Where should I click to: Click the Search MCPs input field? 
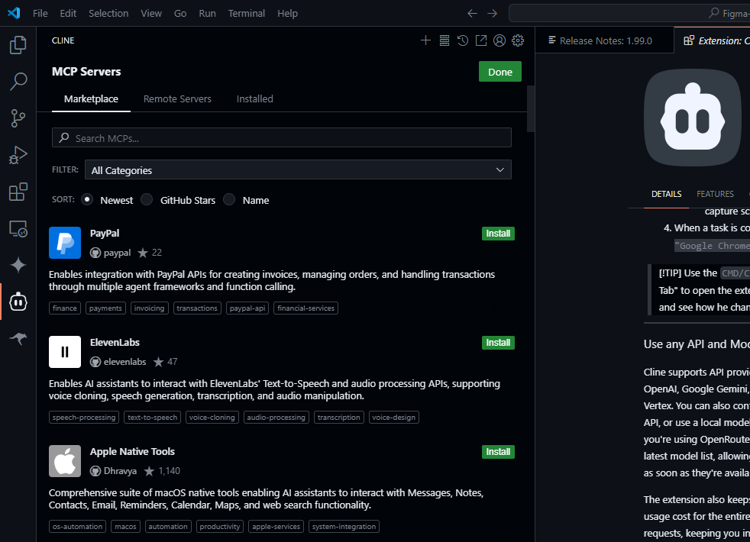282,137
